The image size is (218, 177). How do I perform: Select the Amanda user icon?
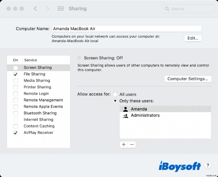(x=126, y=109)
